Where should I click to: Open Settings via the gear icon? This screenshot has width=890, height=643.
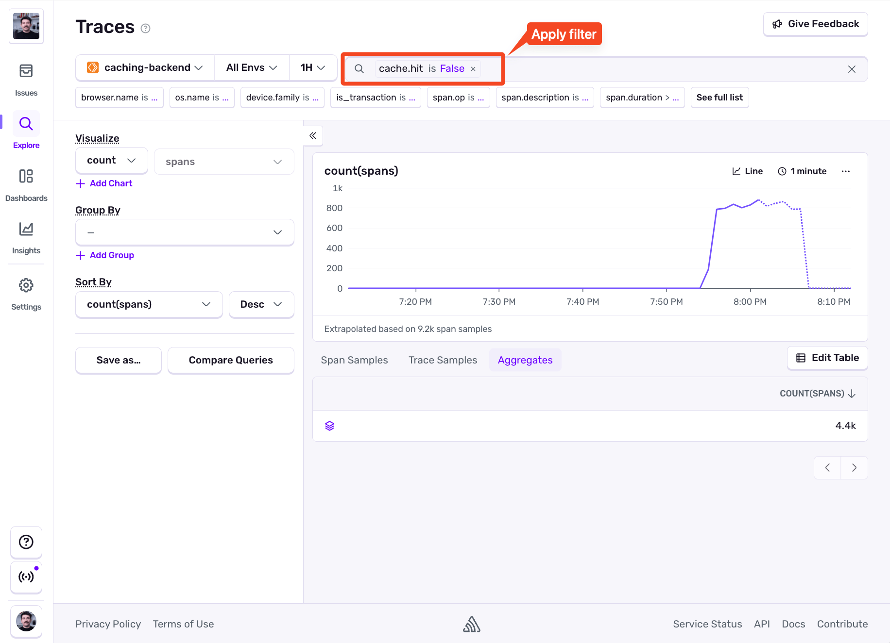pyautogui.click(x=26, y=294)
